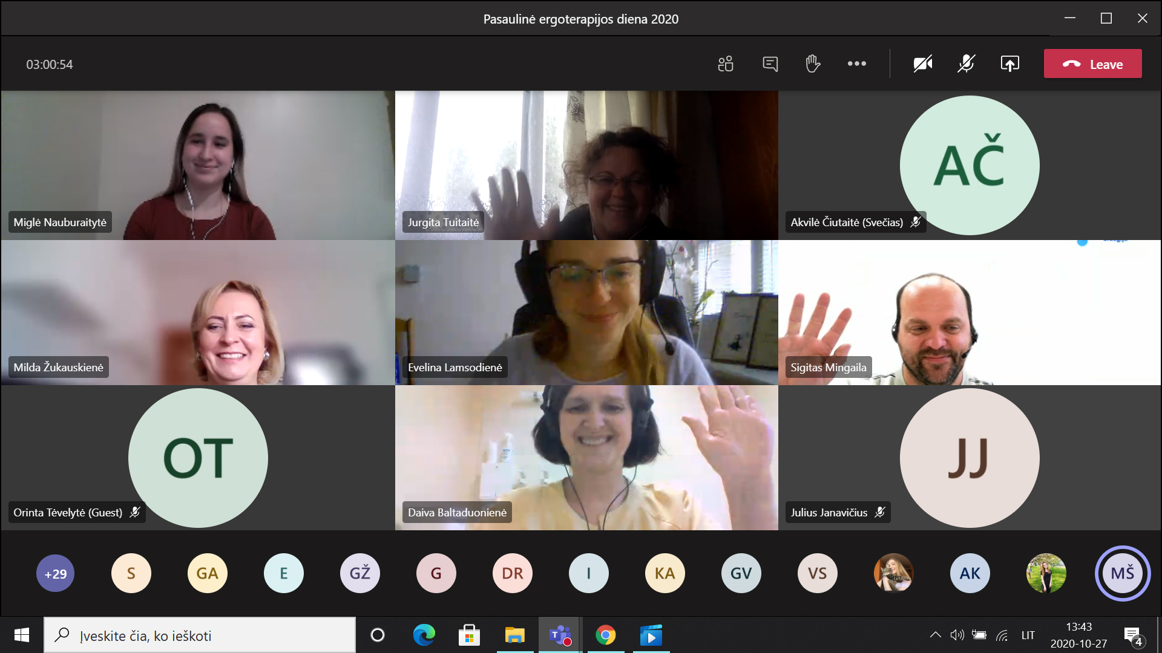
Task: Select participant avatar GA
Action: pyautogui.click(x=208, y=573)
